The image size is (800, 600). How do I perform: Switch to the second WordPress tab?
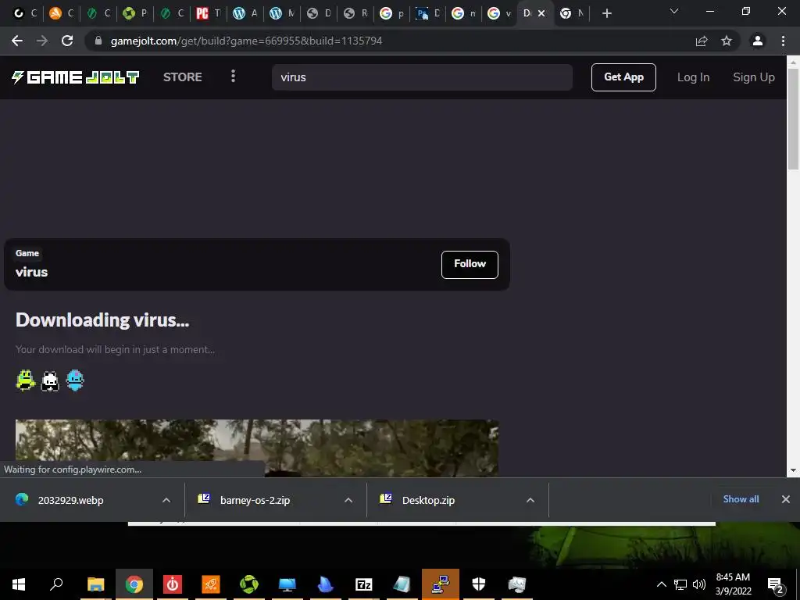coord(281,13)
